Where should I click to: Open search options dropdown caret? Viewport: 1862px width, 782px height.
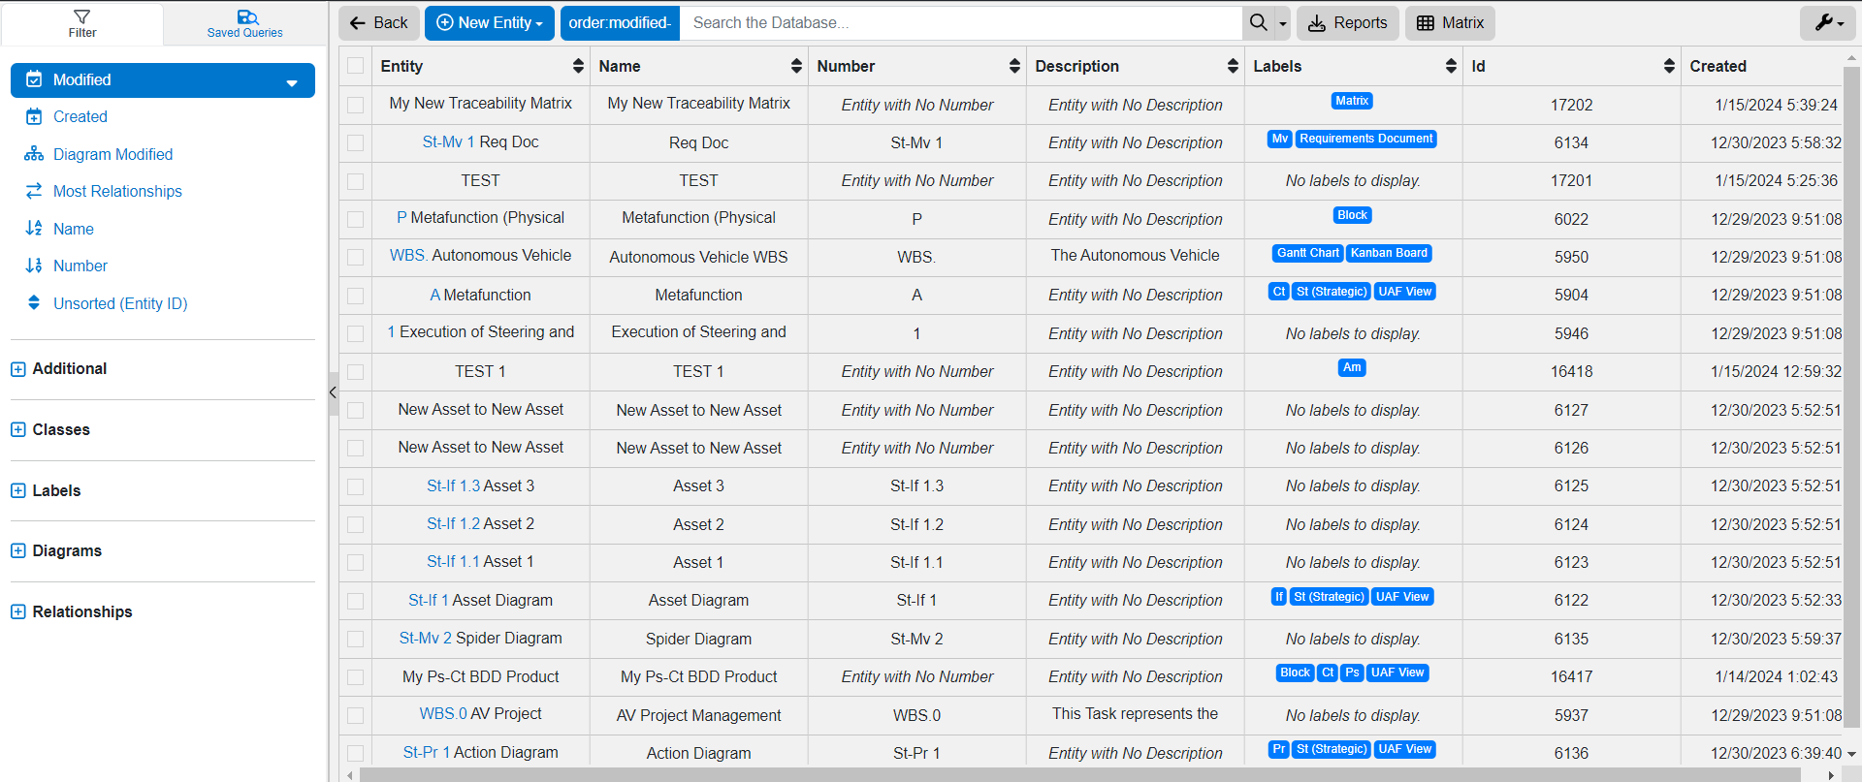coord(1282,23)
